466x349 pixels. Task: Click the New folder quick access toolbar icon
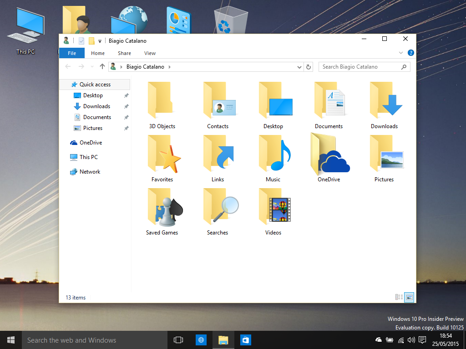coord(91,40)
